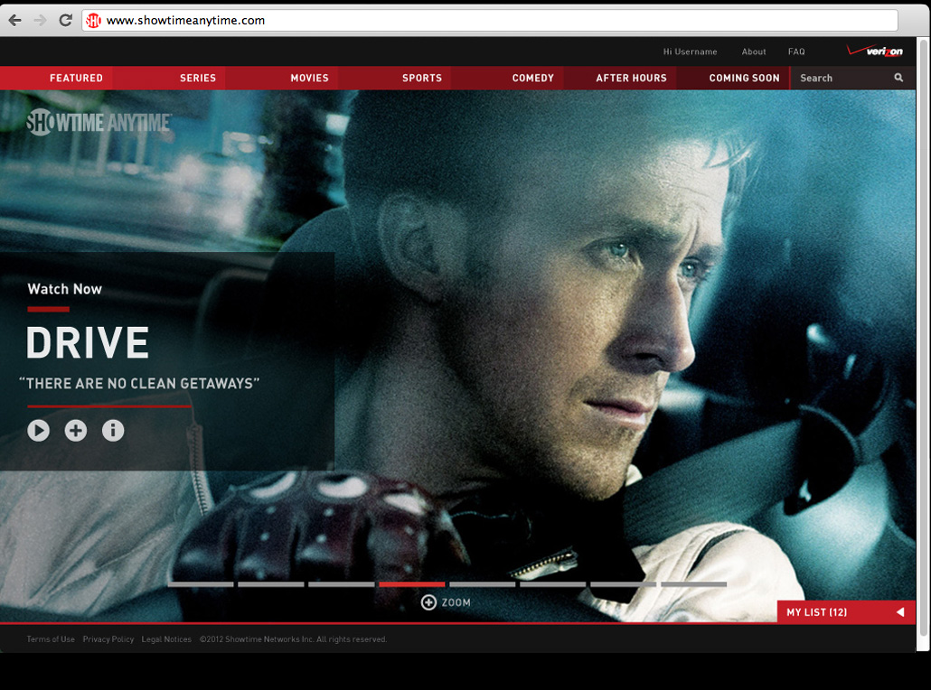Select the first carousel slide bar

coord(201,584)
